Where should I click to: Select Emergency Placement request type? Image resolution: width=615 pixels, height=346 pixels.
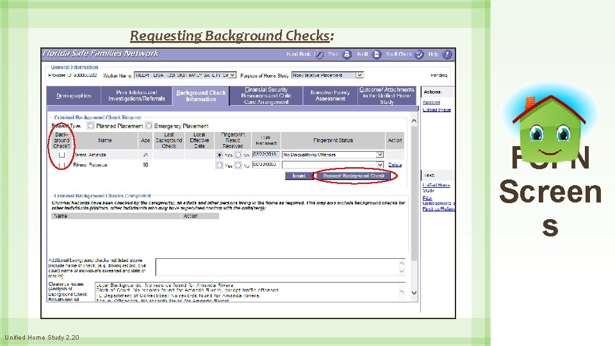point(149,126)
